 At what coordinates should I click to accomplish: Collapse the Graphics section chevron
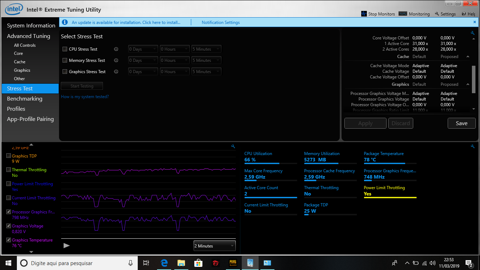pos(468,84)
